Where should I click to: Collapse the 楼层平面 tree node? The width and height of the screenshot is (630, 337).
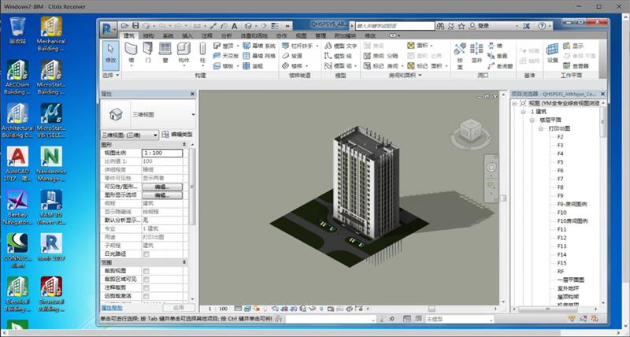(532, 120)
